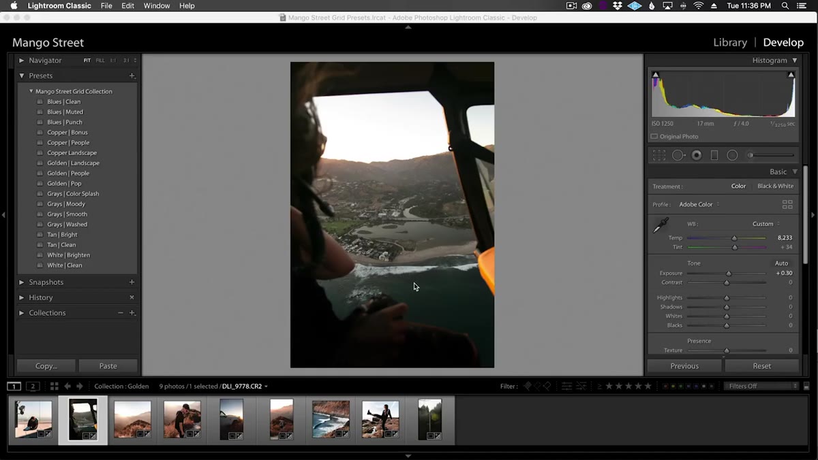Set Navigator zoom to 1:1
This screenshot has height=460, width=818.
[x=113, y=61]
